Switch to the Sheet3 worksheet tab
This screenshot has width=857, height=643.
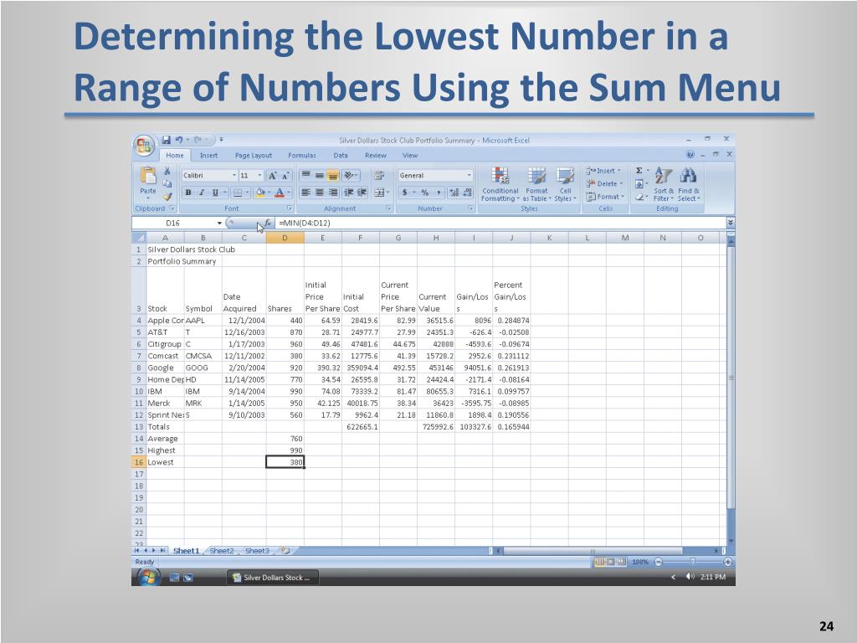[x=257, y=551]
